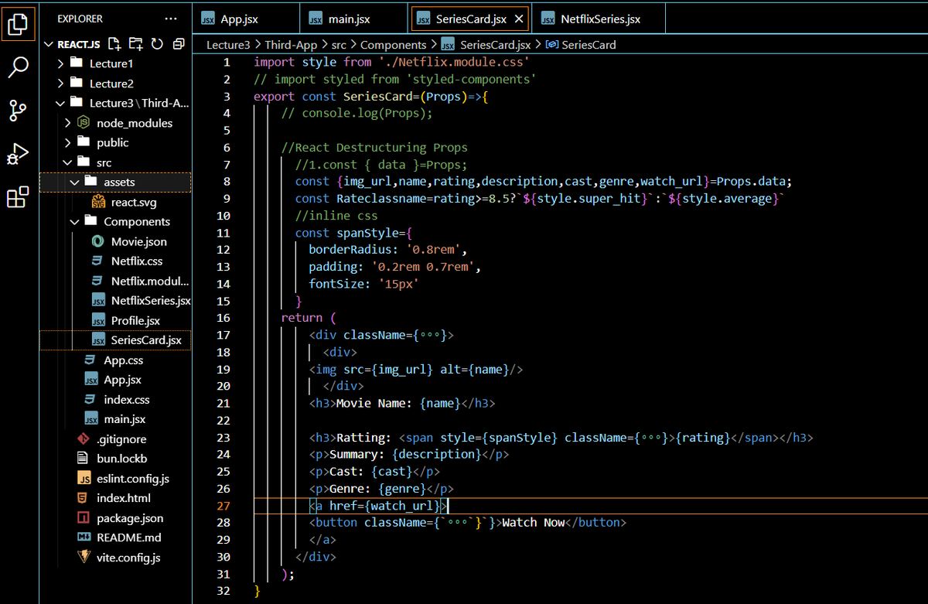Click 'borderRadius' property on line 12
The height and width of the screenshot is (604, 928).
pyautogui.click(x=350, y=250)
